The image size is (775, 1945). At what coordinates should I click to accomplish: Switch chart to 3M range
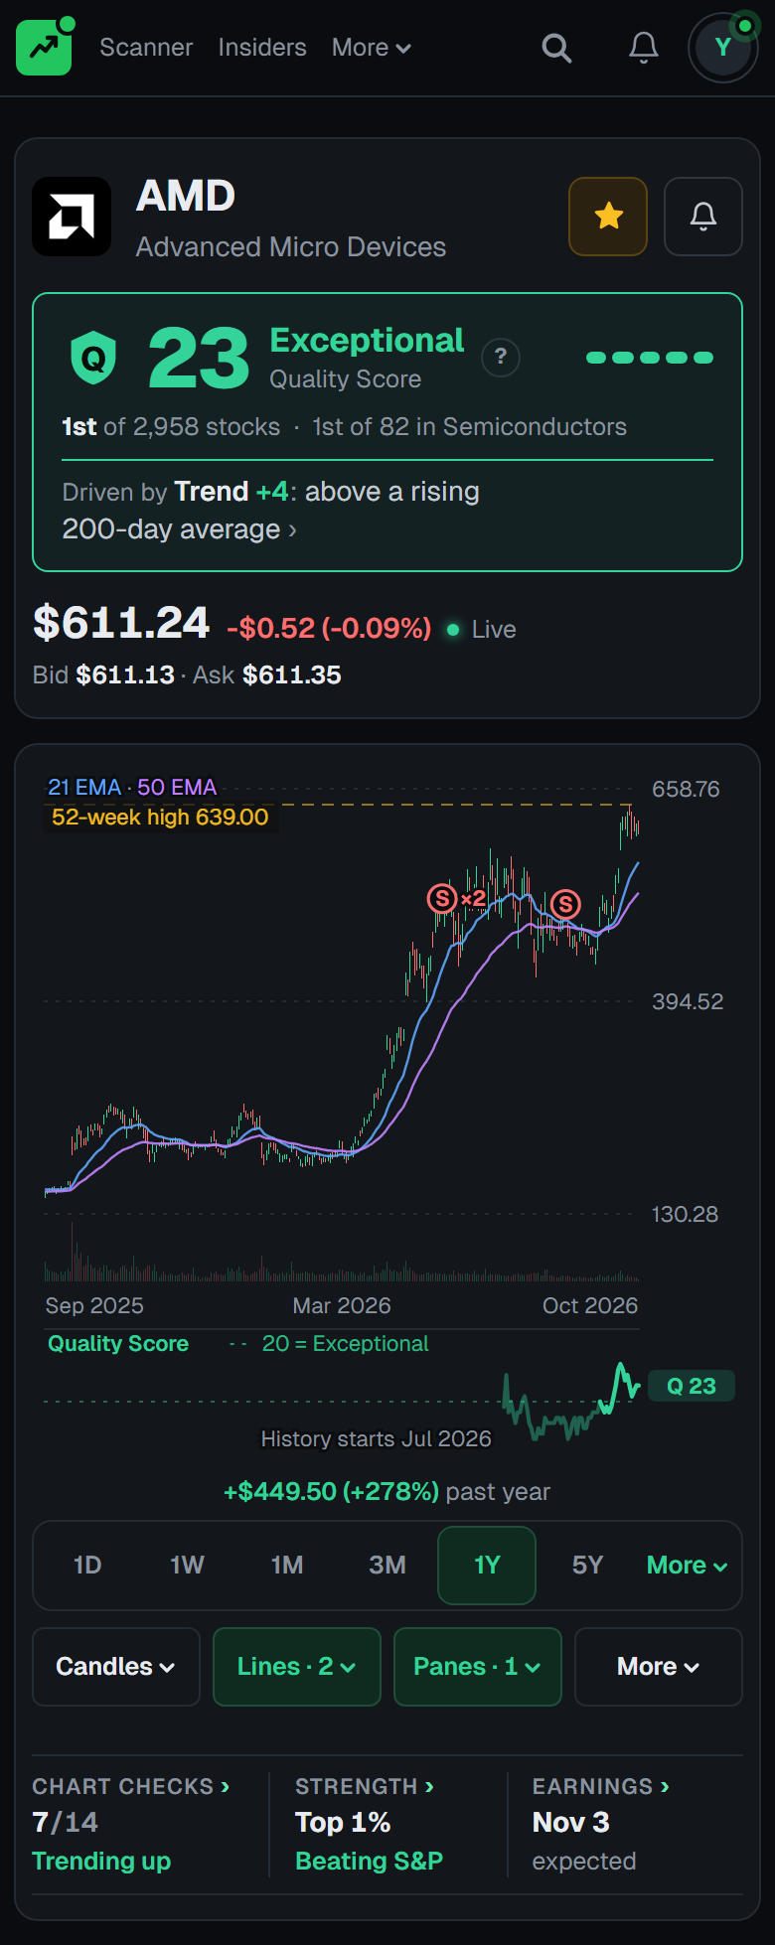[387, 1566]
